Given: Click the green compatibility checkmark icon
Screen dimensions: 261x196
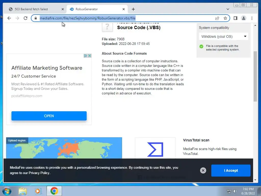Looking at the screenshot, I should [201, 46].
